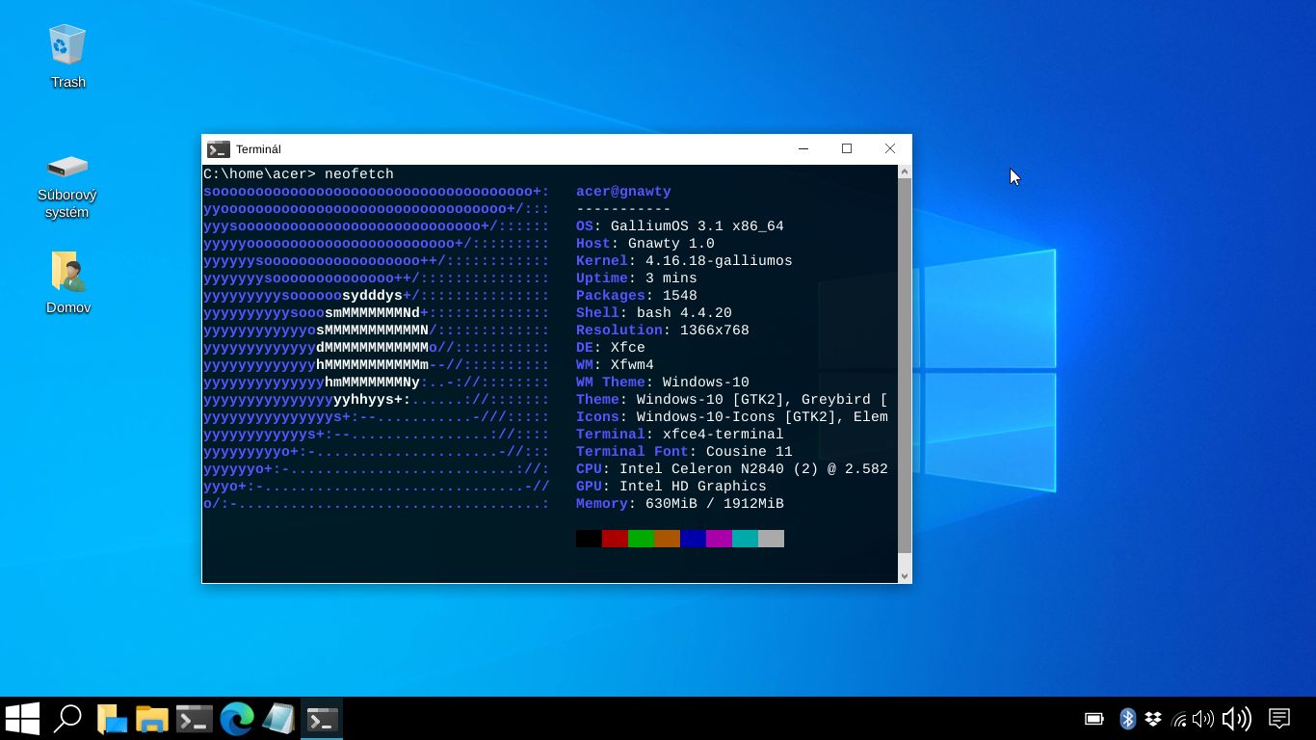Image resolution: width=1316 pixels, height=740 pixels.
Task: Select the Súborový systém desktop icon
Action: coord(67,187)
